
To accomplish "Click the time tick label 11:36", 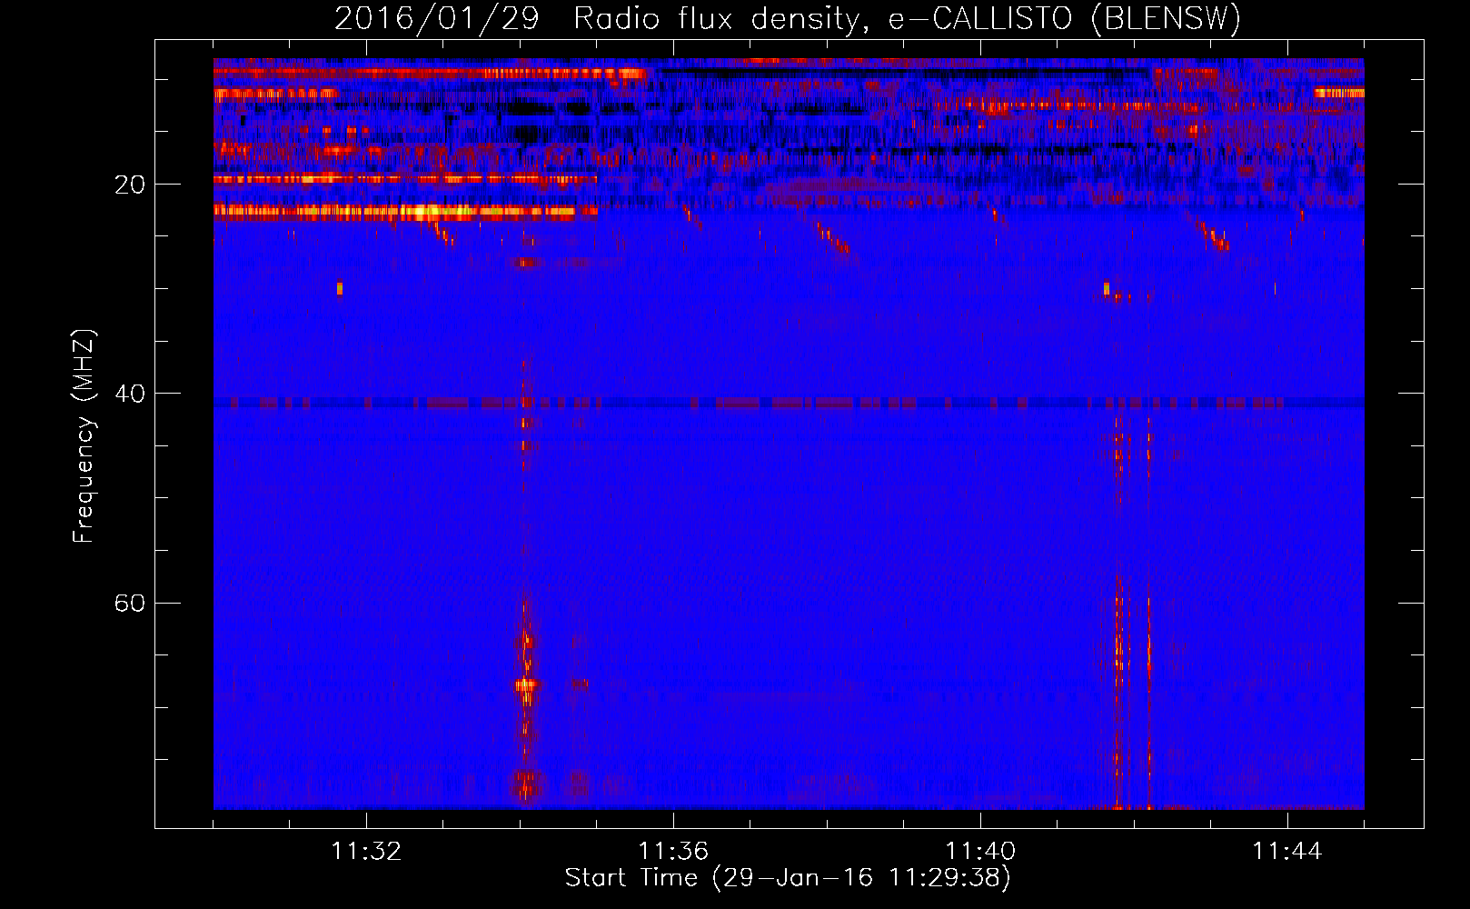I will click(x=673, y=852).
